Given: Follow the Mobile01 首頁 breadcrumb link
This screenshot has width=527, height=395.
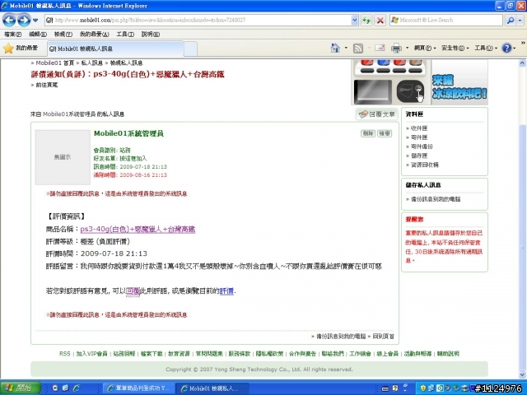Looking at the screenshot, I should click(55, 63).
